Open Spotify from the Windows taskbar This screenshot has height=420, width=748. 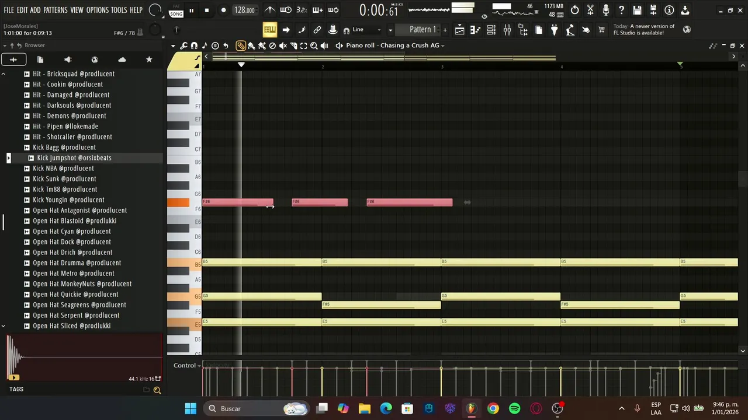[514, 408]
